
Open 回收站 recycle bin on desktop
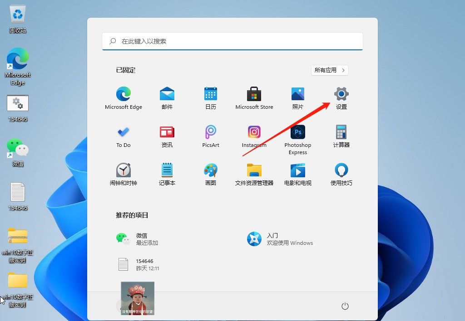coord(18,19)
